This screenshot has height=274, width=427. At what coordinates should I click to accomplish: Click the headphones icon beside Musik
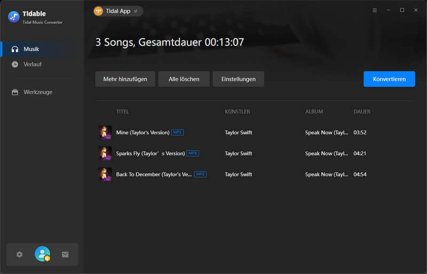[x=15, y=49]
